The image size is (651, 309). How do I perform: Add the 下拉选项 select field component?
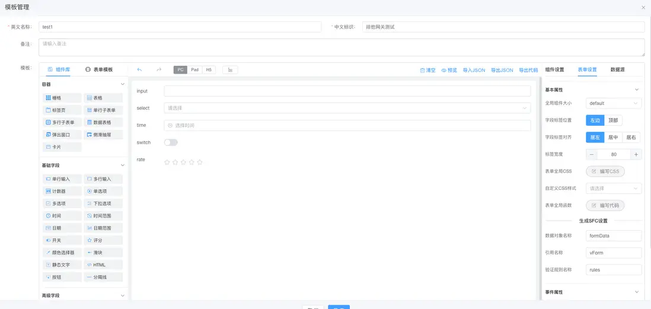tap(103, 203)
